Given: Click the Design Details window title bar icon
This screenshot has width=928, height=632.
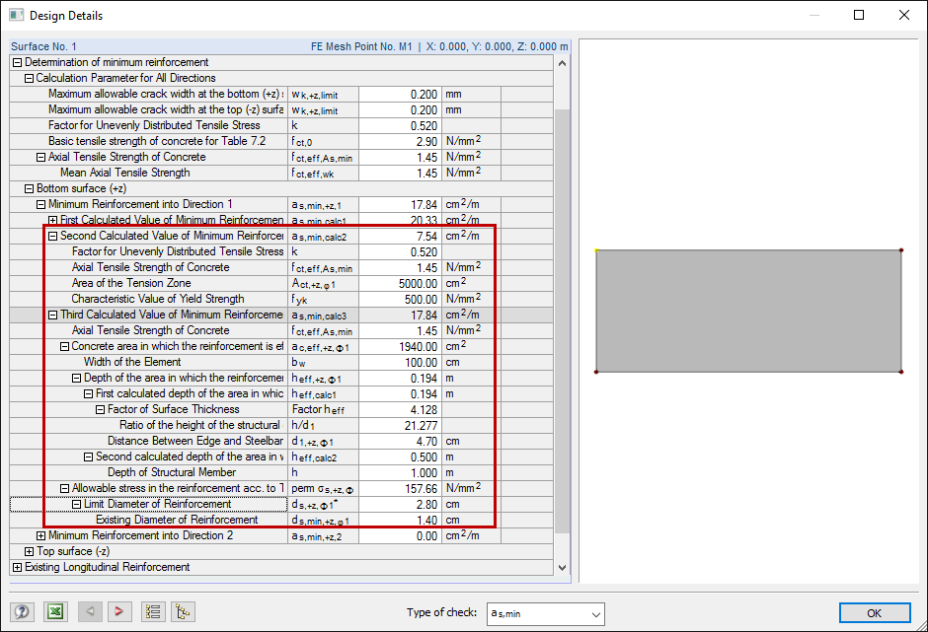Looking at the screenshot, I should (14, 14).
